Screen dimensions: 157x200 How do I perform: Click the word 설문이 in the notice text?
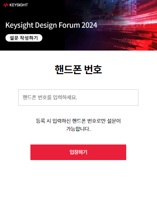pyautogui.click(x=114, y=121)
